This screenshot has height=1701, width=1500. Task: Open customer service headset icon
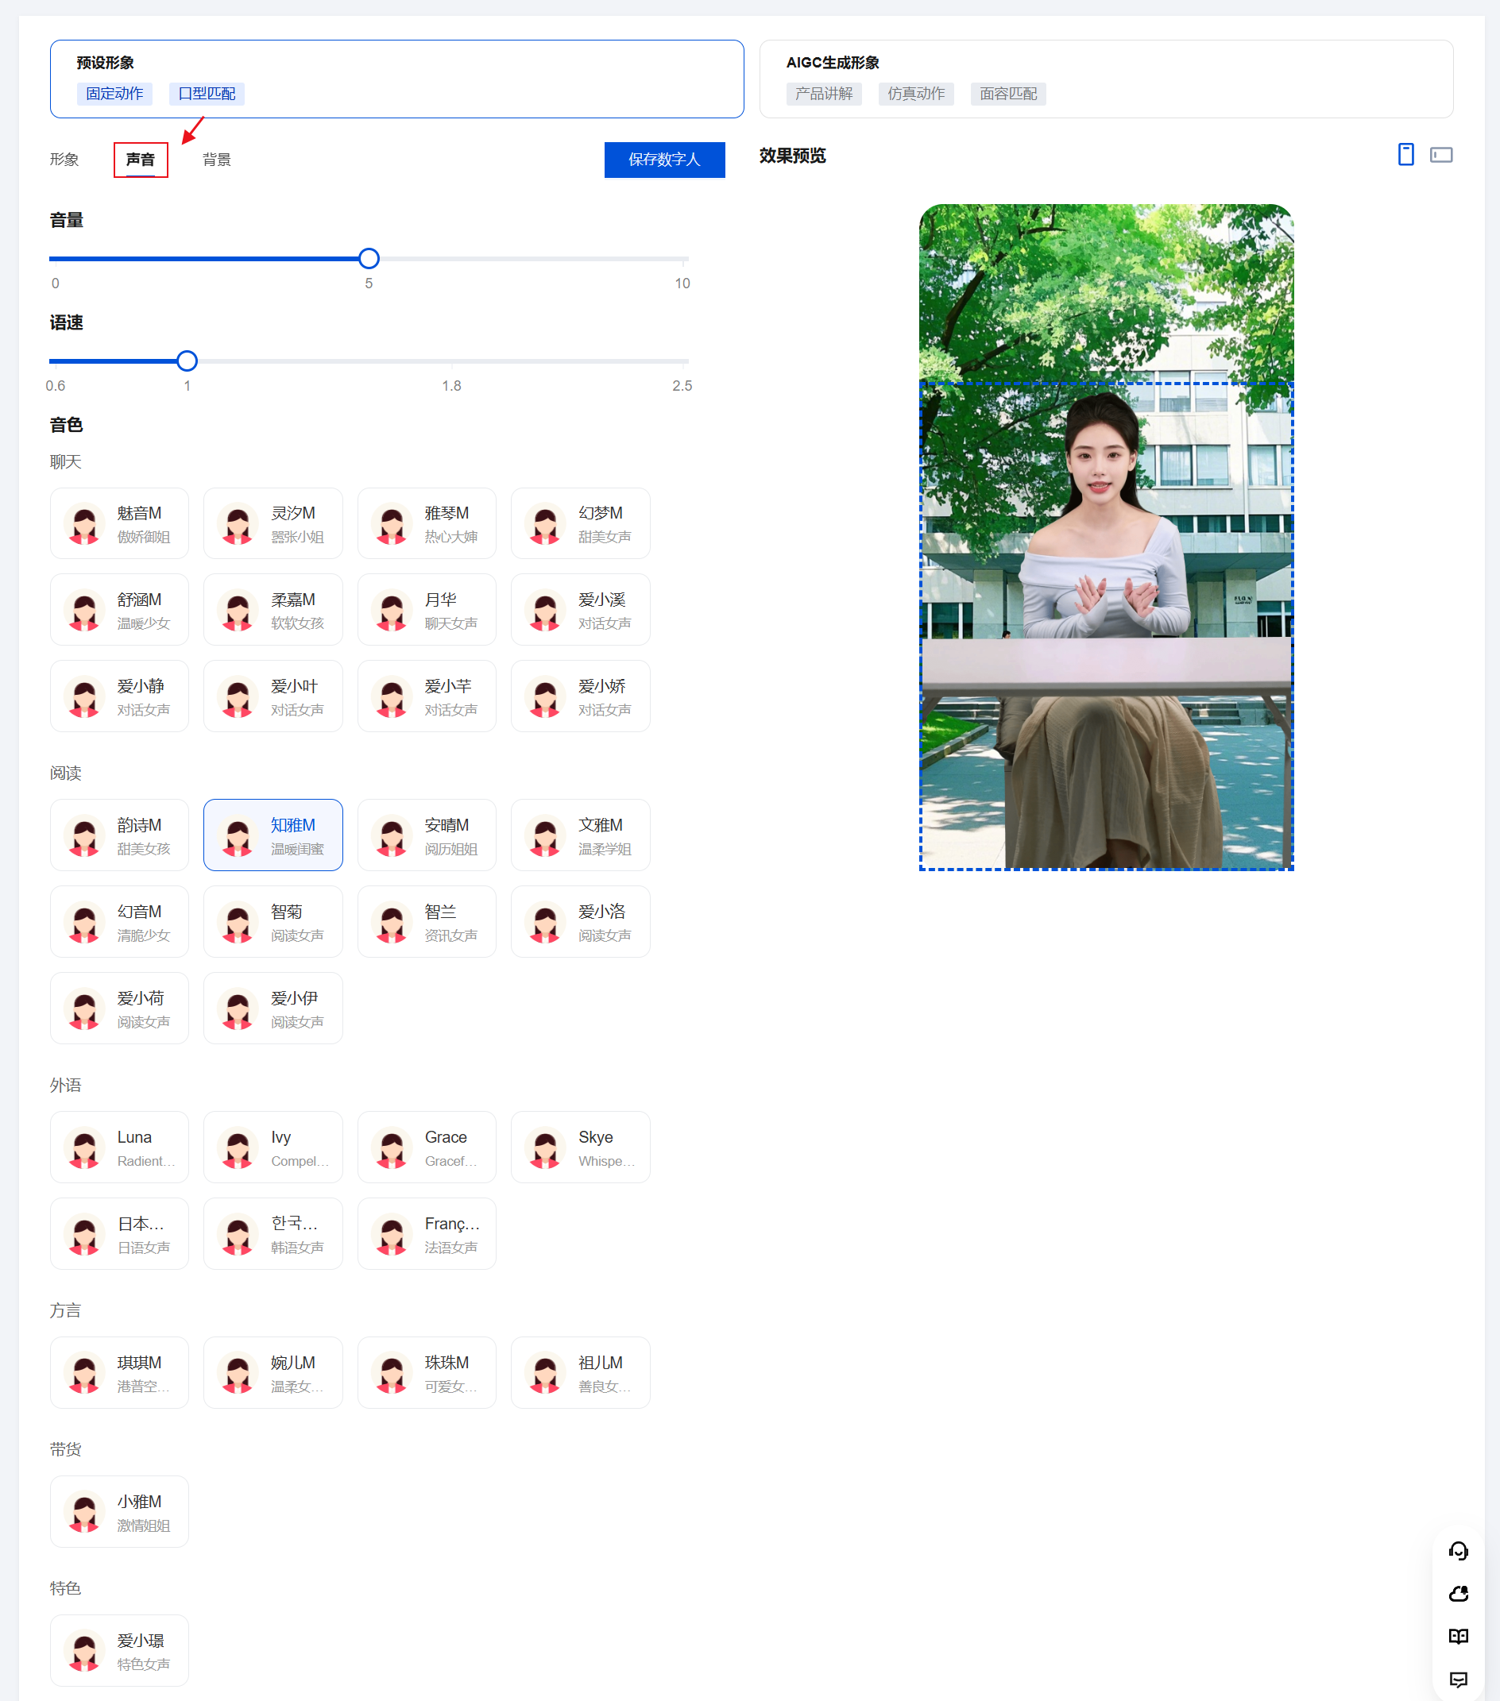coord(1458,1550)
